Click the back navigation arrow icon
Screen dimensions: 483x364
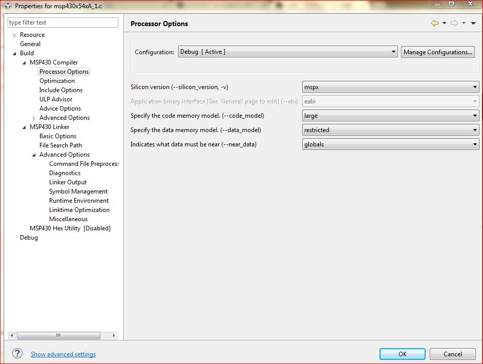pos(435,23)
